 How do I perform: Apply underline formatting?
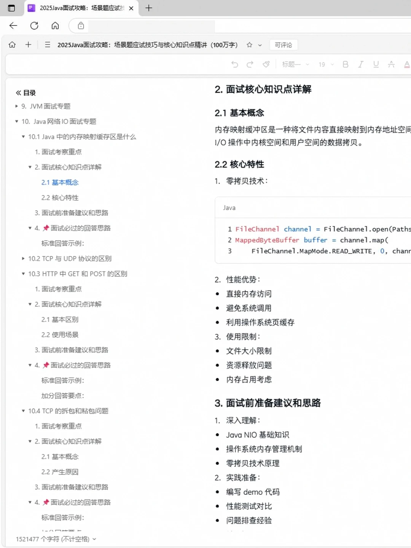376,65
